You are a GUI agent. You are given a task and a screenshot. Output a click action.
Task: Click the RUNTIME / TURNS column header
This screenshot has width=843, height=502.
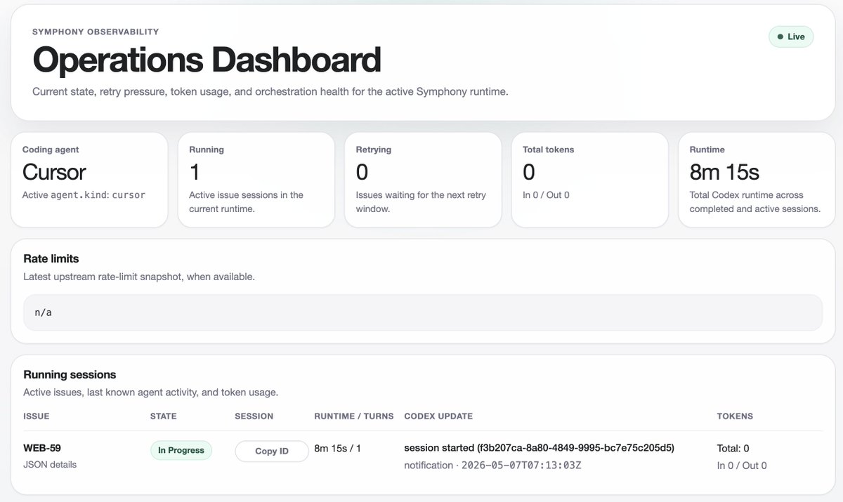[354, 416]
